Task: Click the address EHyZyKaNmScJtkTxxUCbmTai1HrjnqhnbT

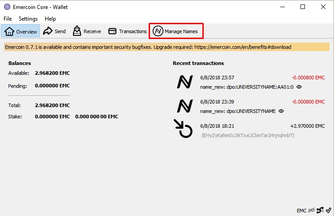Action: pos(248,135)
